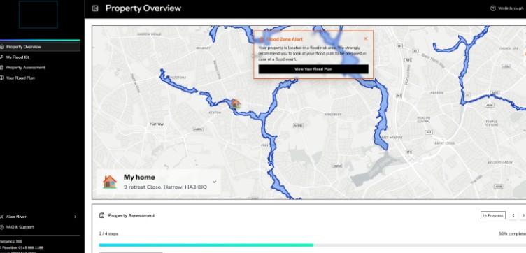Click the Alex River user profile icon

2,217
